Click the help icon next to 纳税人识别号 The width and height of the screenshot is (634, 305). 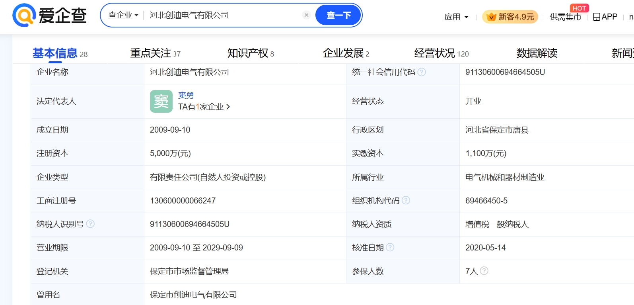tap(90, 224)
